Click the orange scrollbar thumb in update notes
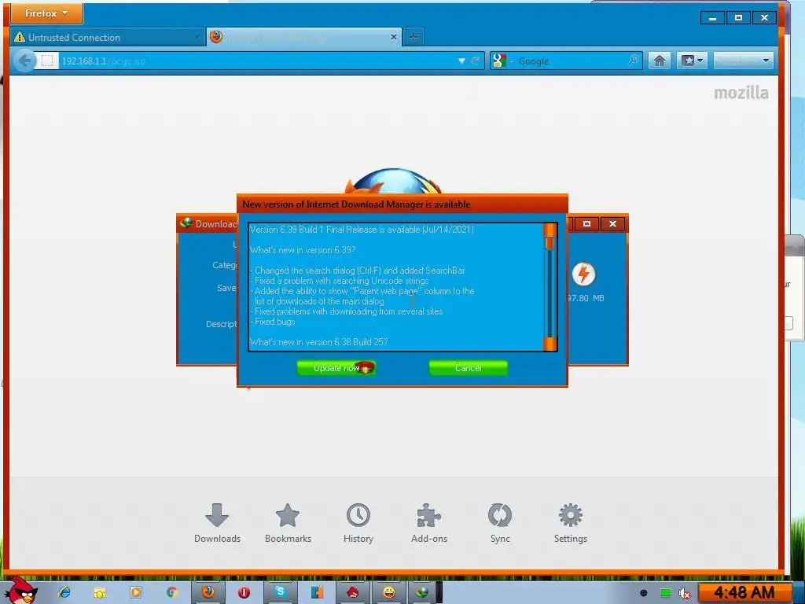Viewport: 805px width, 604px height. click(550, 243)
